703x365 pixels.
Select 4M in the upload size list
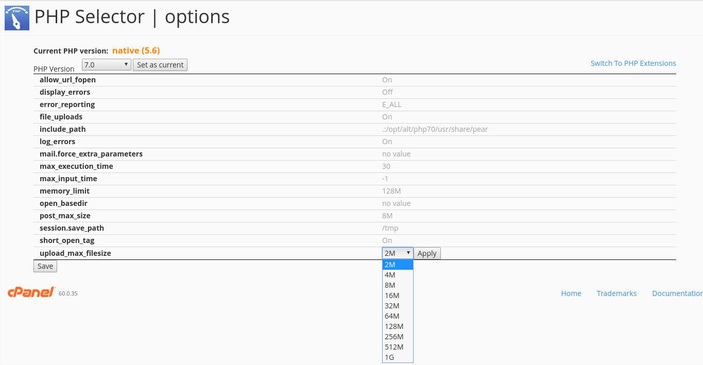398,275
